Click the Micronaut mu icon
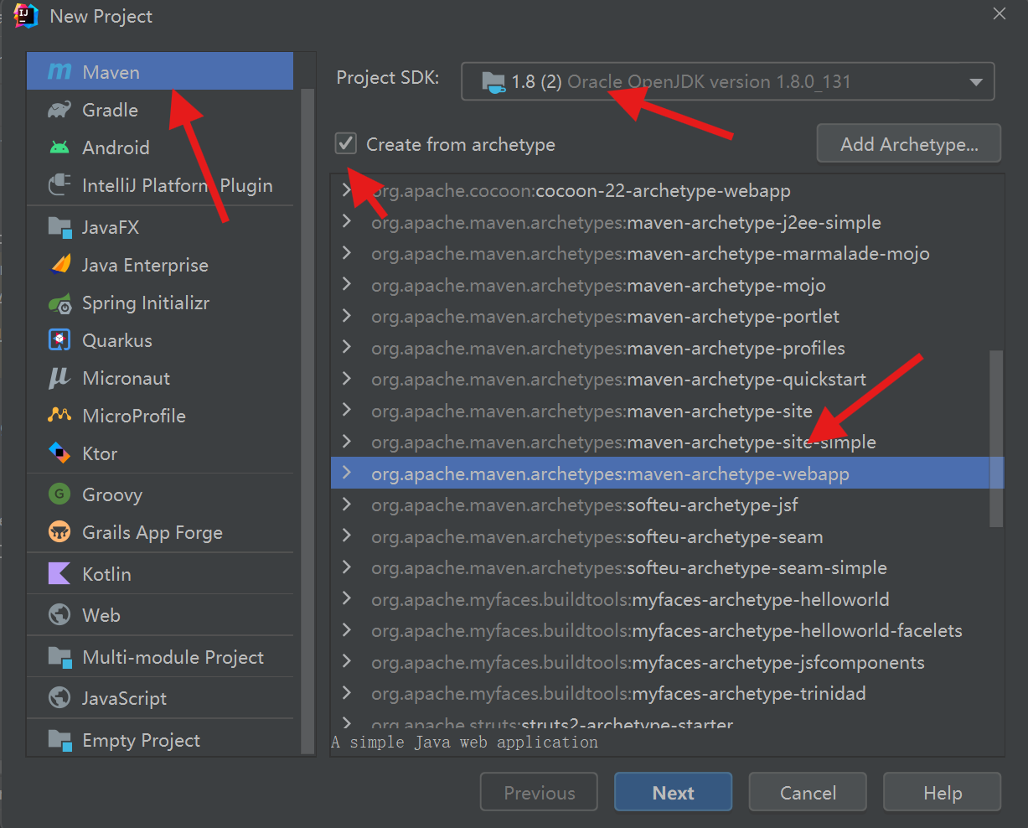1028x828 pixels. (59, 378)
